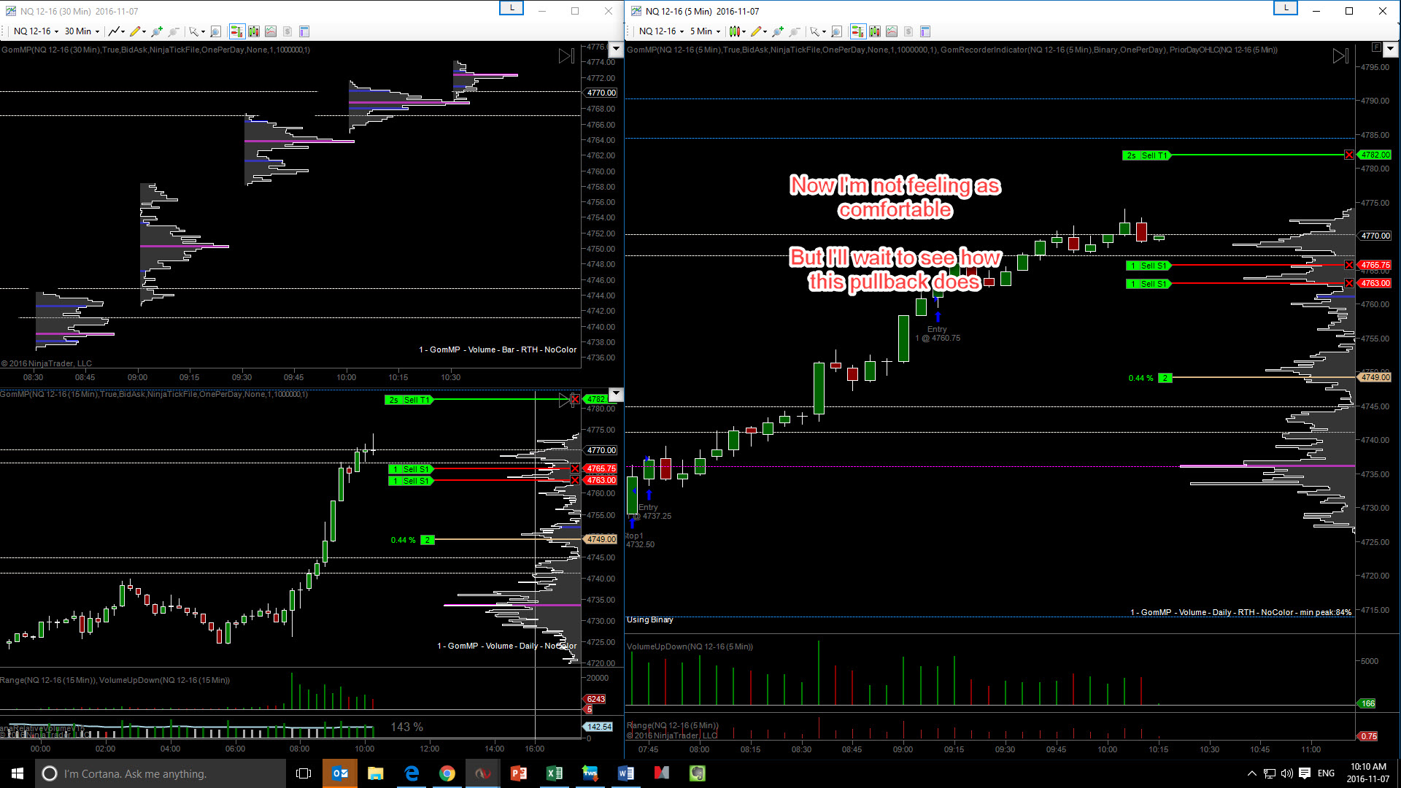Select the pencil drawing tool in the 5 Min window

point(759,31)
